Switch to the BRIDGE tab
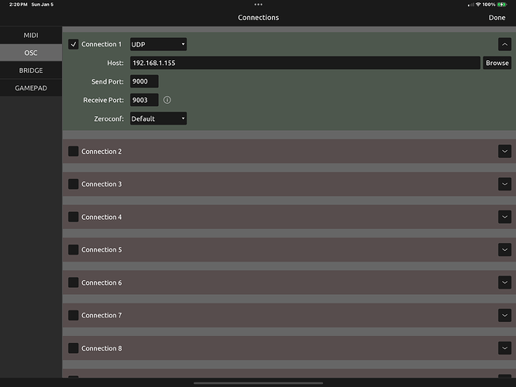 tap(31, 70)
